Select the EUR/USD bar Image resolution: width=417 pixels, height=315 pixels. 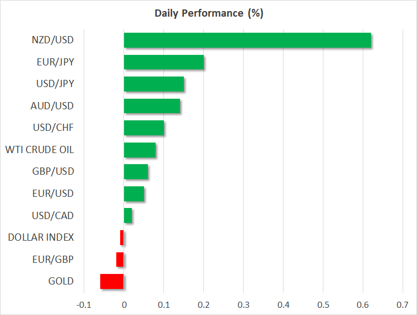(133, 194)
